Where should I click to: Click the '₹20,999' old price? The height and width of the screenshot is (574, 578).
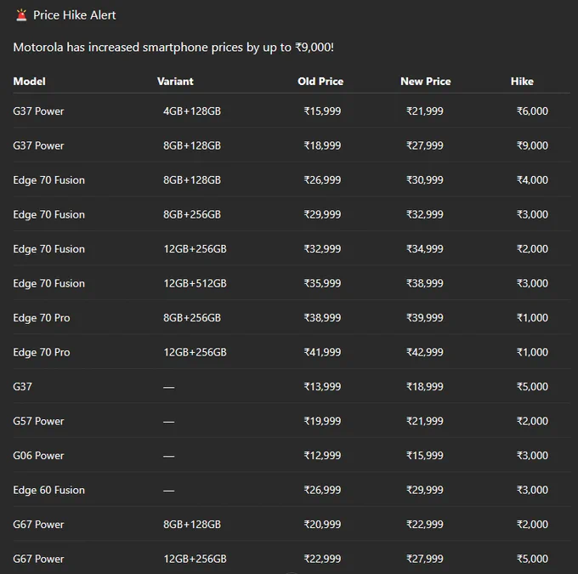(x=322, y=524)
